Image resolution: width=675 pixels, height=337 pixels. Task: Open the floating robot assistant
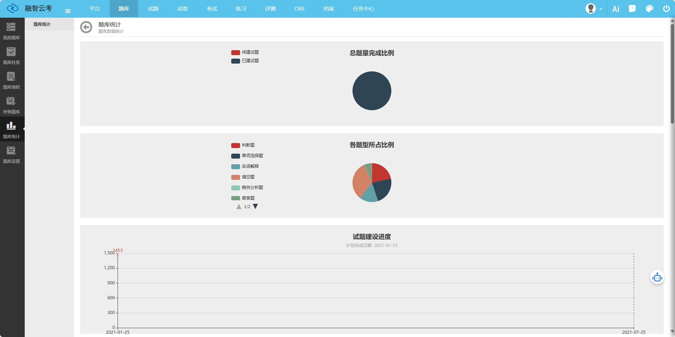pos(657,278)
